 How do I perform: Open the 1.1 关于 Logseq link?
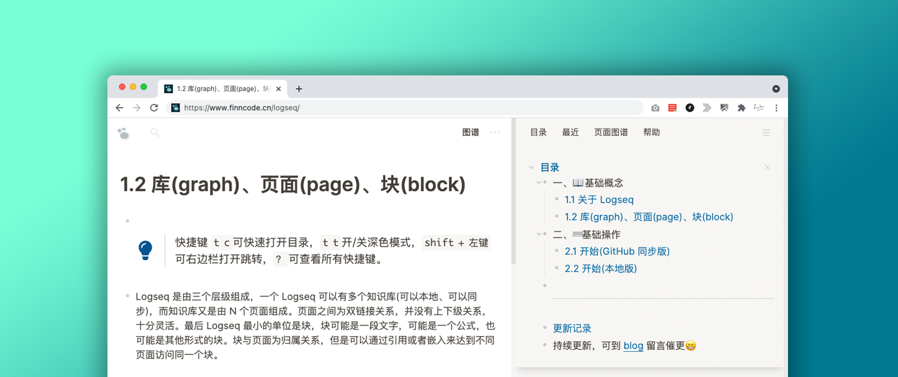pyautogui.click(x=599, y=200)
